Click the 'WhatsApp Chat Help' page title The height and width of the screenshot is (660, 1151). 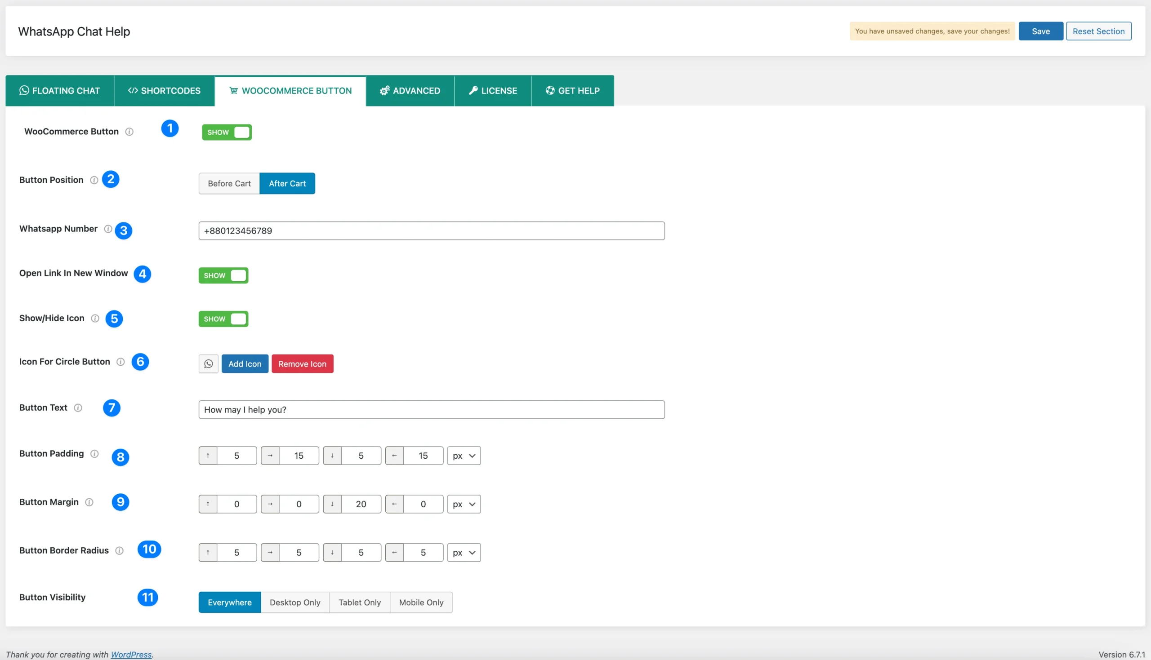[74, 32]
